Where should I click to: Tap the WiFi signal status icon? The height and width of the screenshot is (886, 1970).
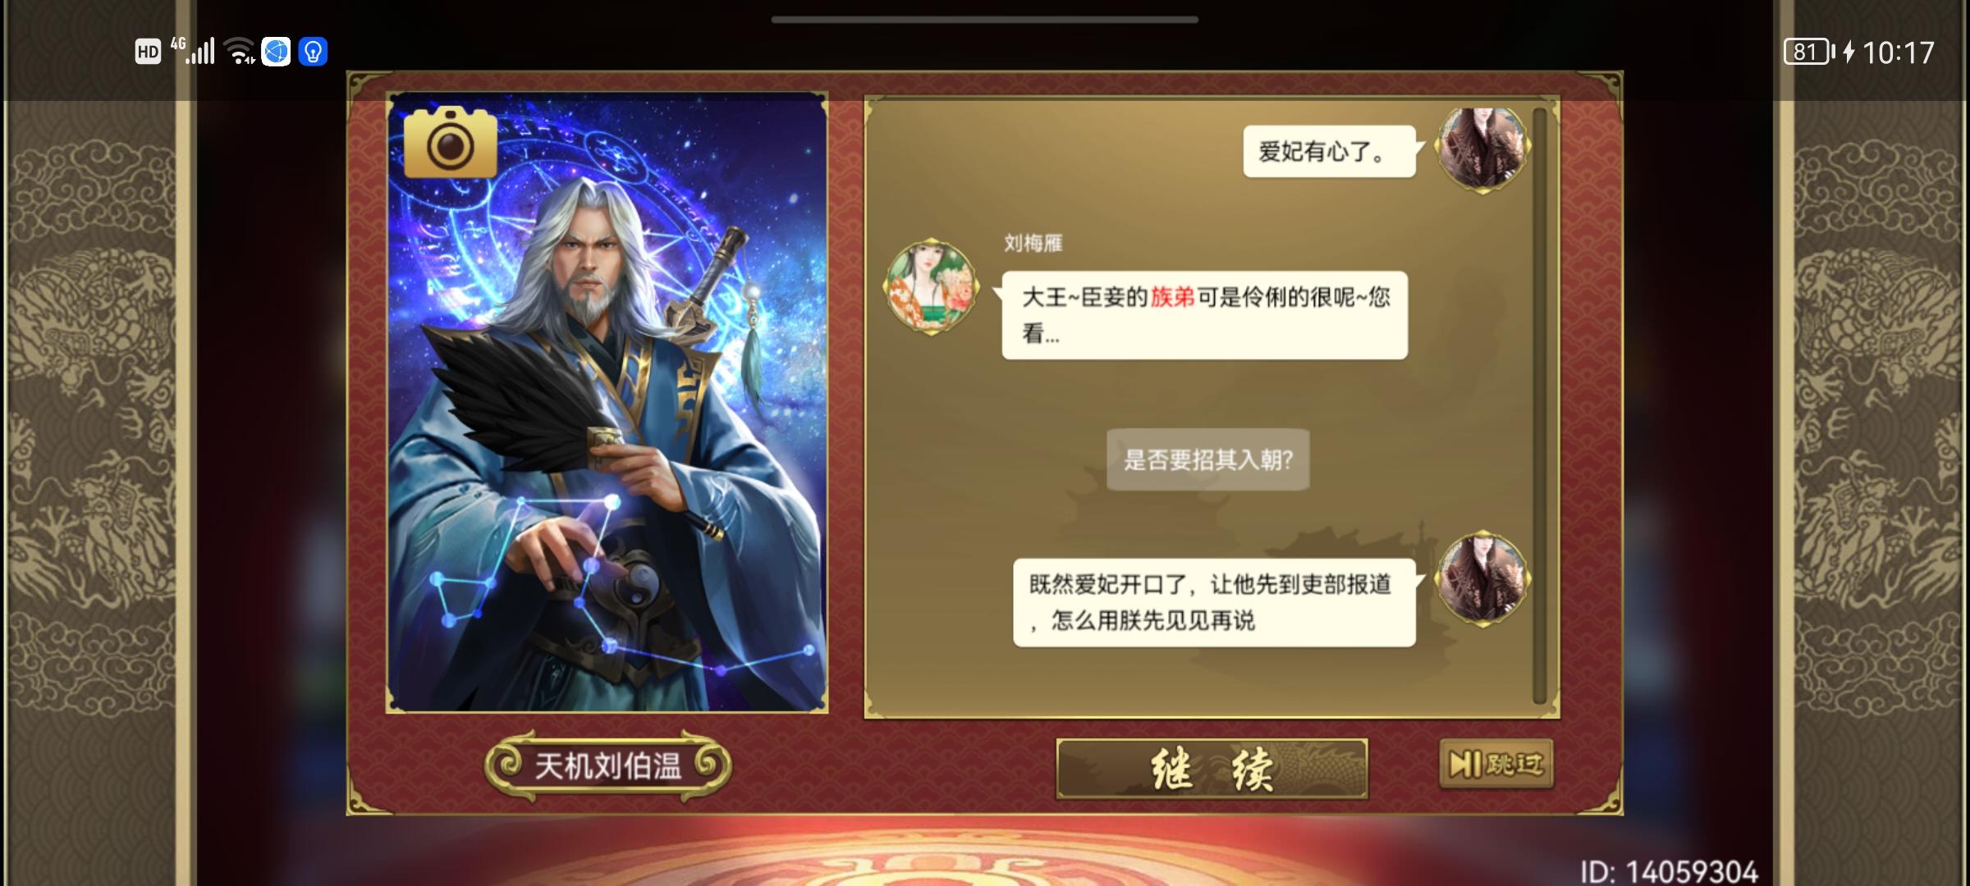[x=240, y=51]
